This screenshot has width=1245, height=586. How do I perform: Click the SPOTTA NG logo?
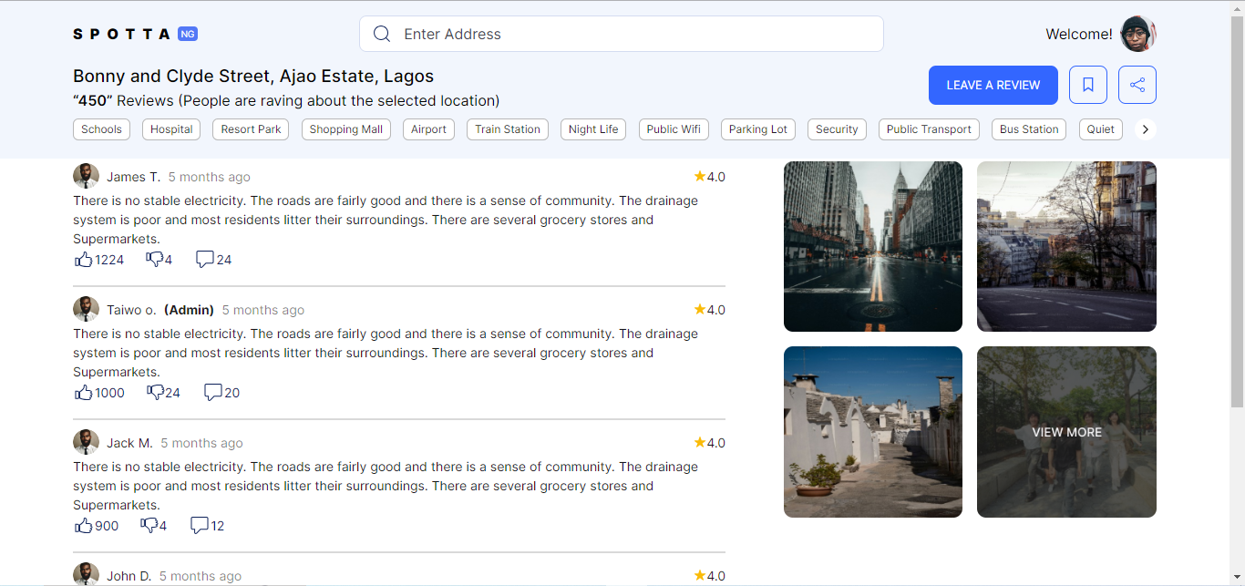click(135, 34)
